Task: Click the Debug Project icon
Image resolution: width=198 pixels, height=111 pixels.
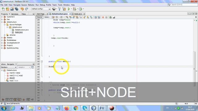Action: tap(75, 9)
